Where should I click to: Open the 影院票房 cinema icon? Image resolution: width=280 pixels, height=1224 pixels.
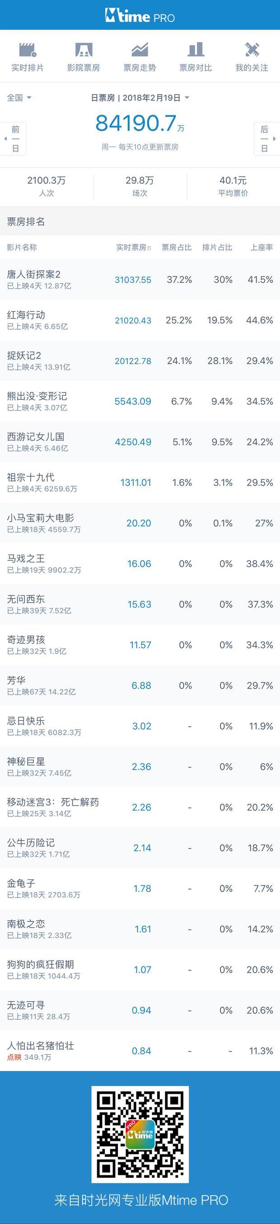84,49
